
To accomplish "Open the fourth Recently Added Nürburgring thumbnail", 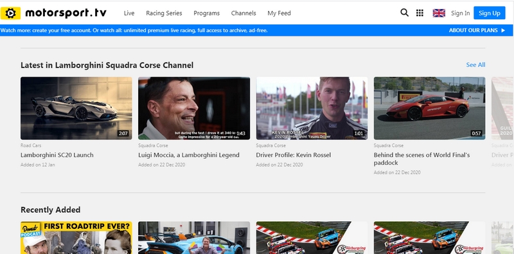I will pos(429,237).
